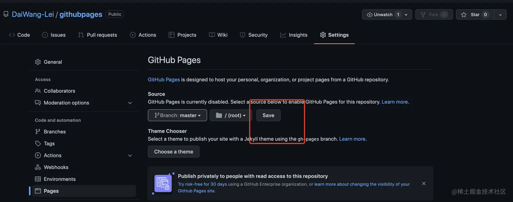
Task: Click the Branches git-branch icon in the sidebar
Action: [38, 132]
